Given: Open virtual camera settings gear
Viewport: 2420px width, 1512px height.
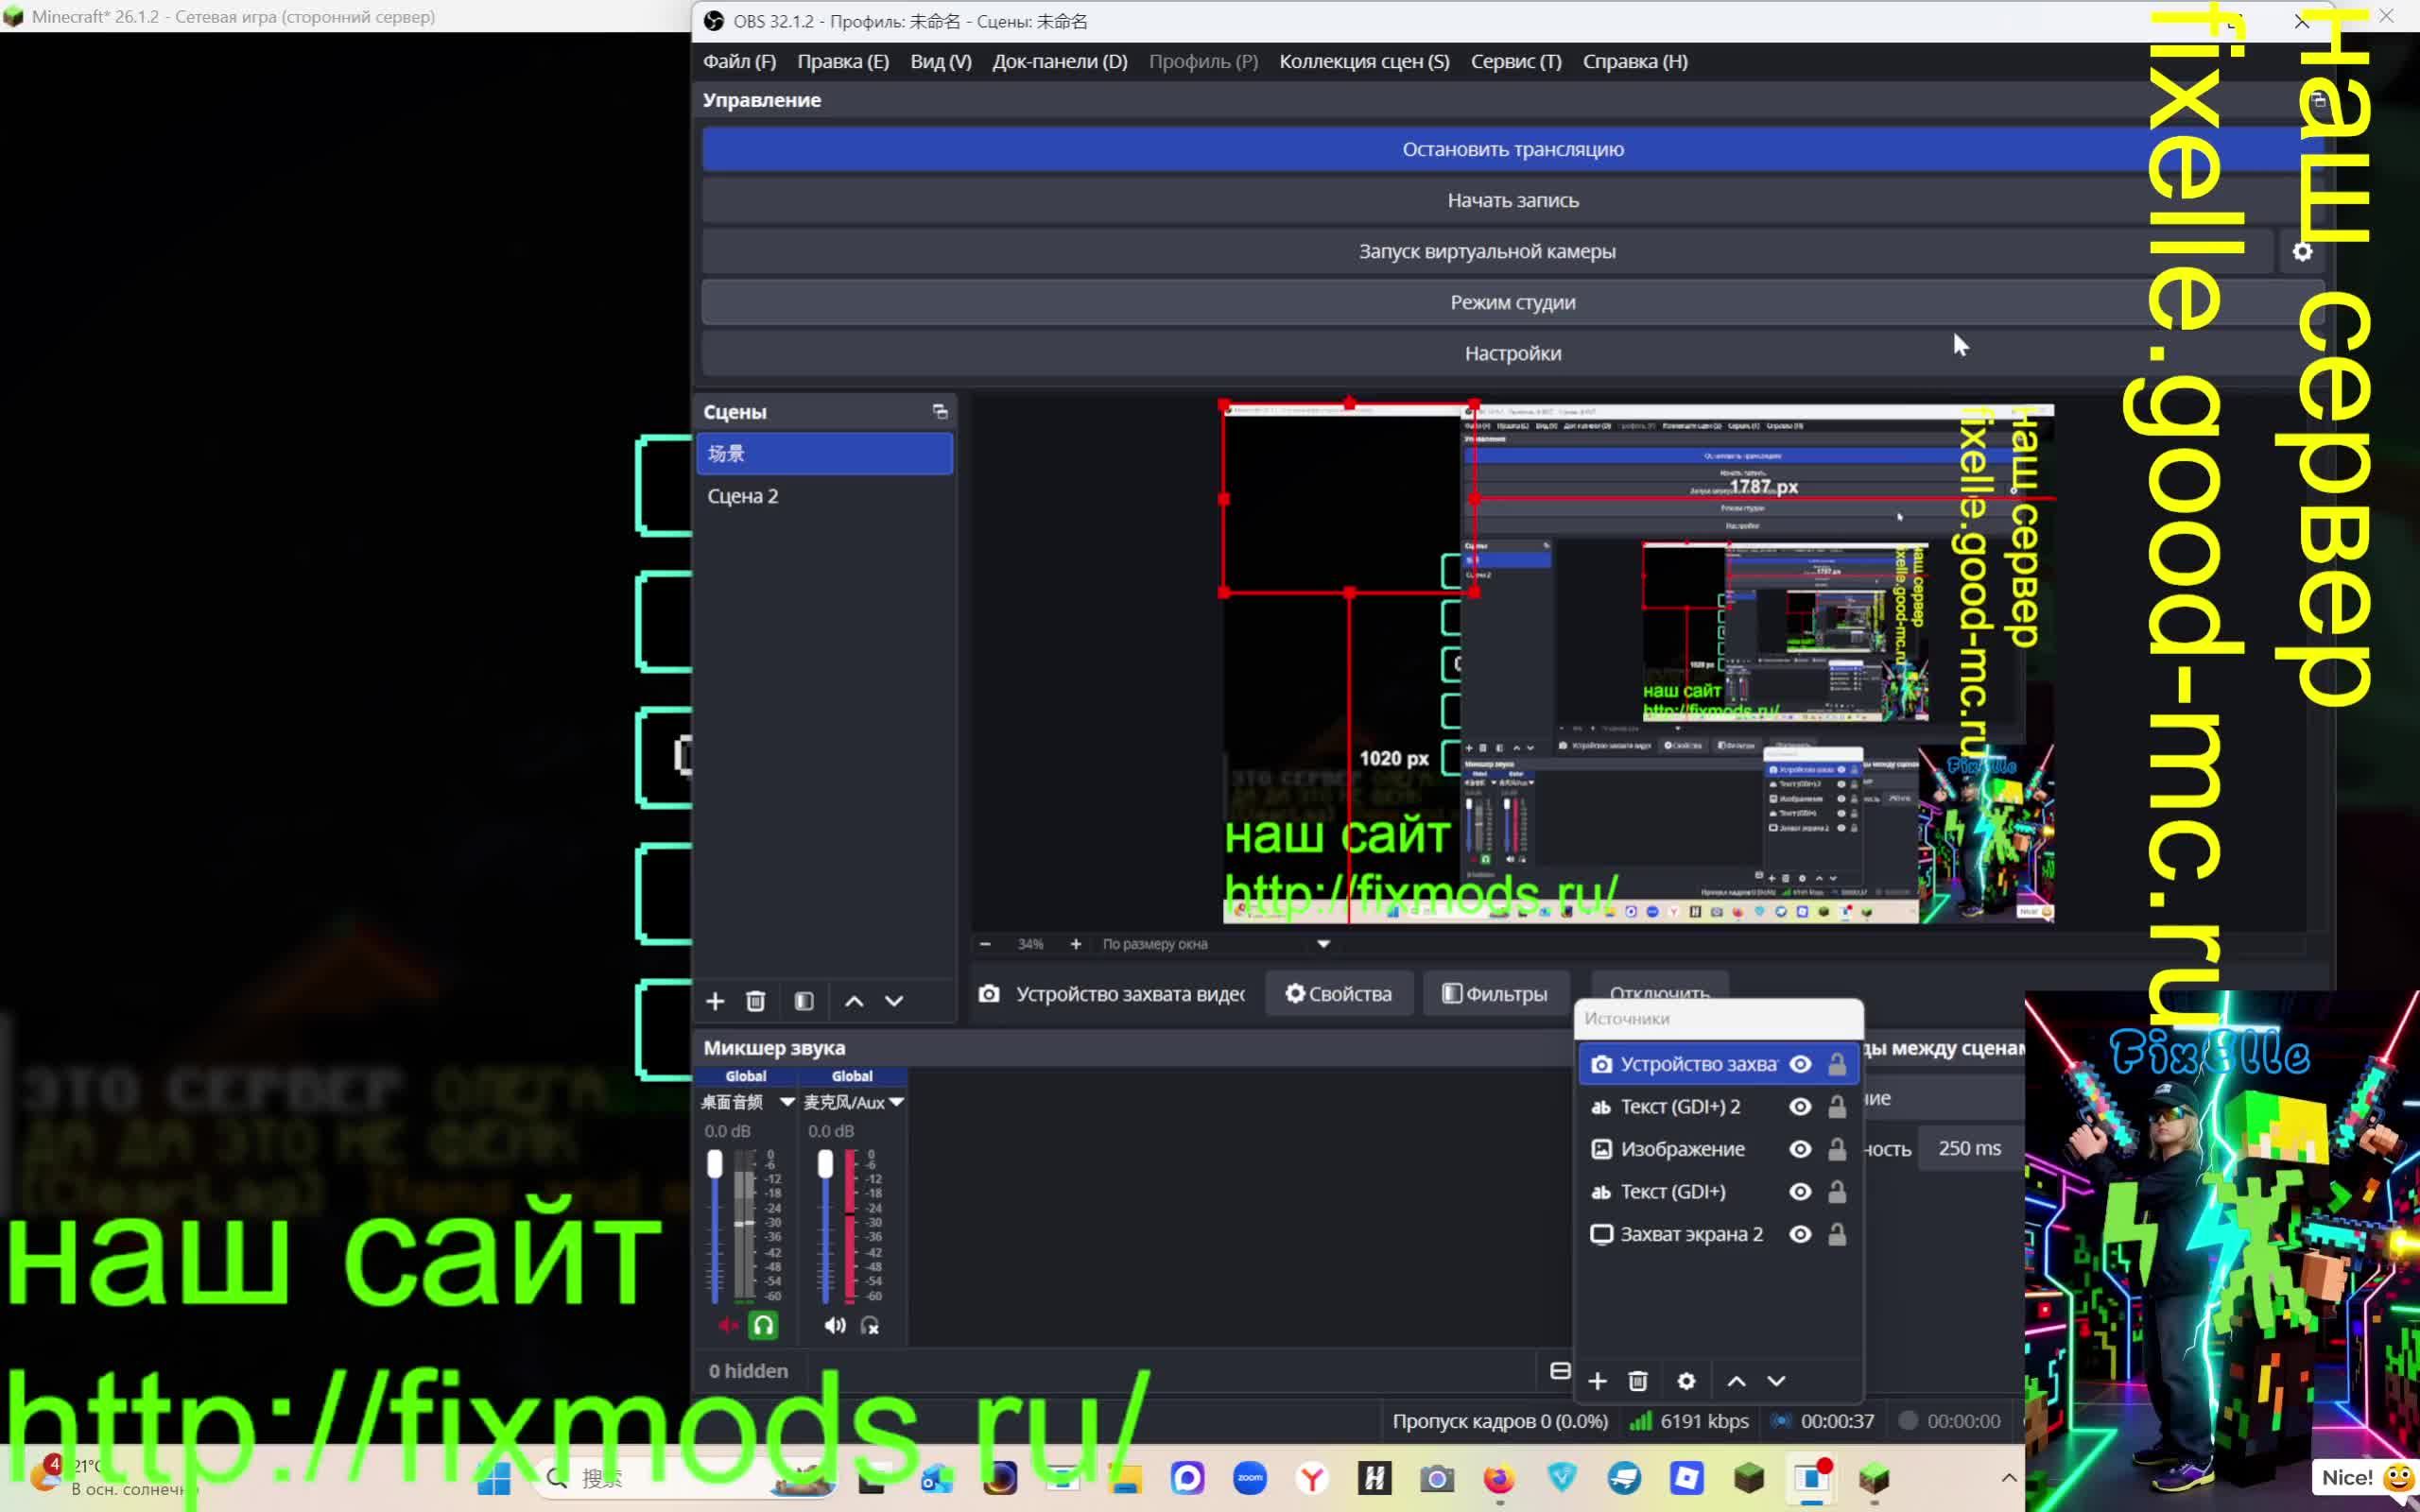Looking at the screenshot, I should point(2302,252).
